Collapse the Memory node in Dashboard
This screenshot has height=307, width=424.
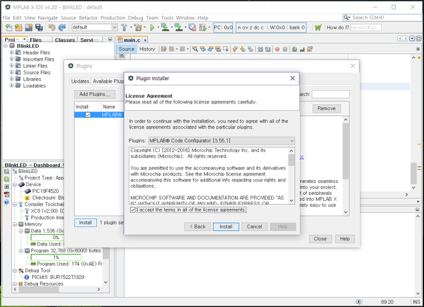click(15, 224)
